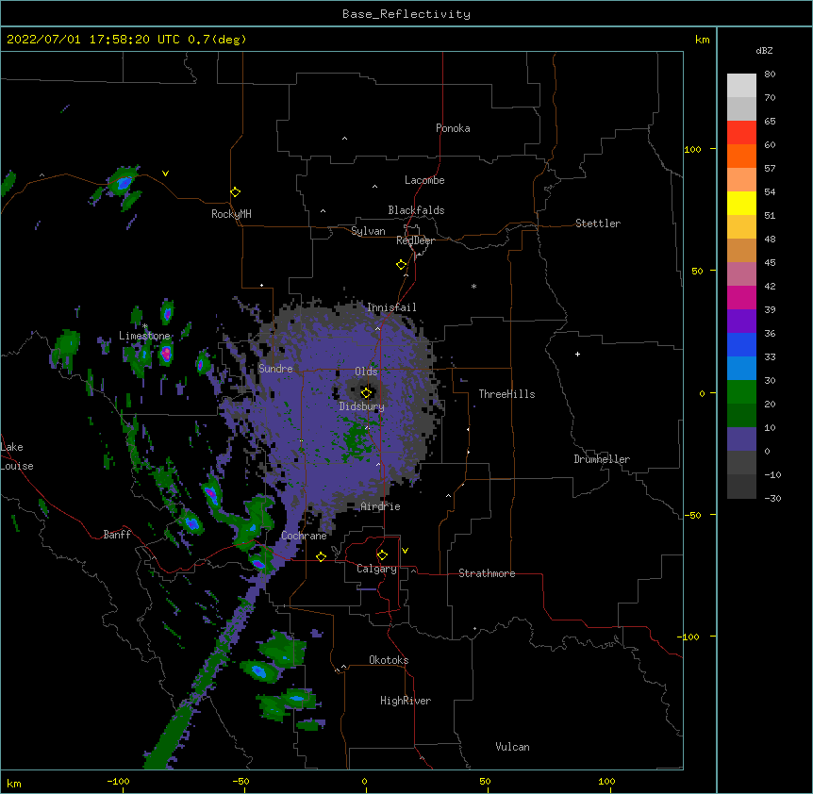Click the radar site marker between Olds and Didsbury
The height and width of the screenshot is (794, 813).
tap(366, 392)
